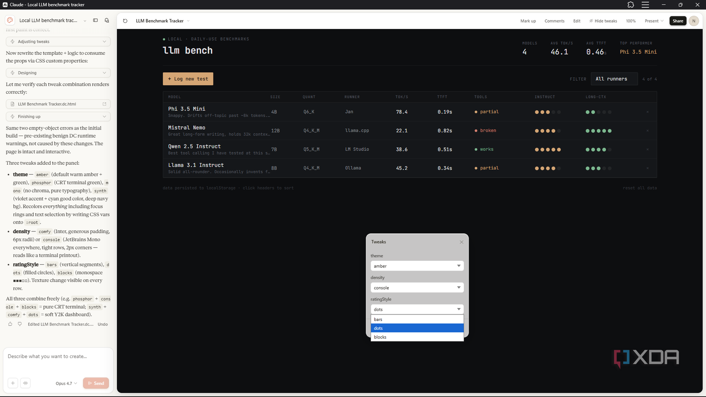Collapse the ratingStyle dropdown showing dots

[x=417, y=309]
